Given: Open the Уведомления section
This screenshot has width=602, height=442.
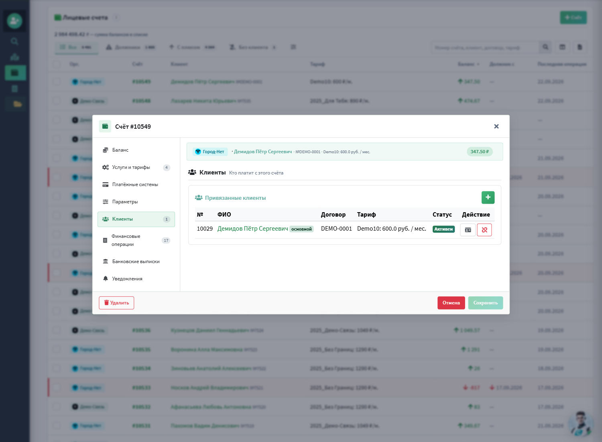Looking at the screenshot, I should coord(136,279).
